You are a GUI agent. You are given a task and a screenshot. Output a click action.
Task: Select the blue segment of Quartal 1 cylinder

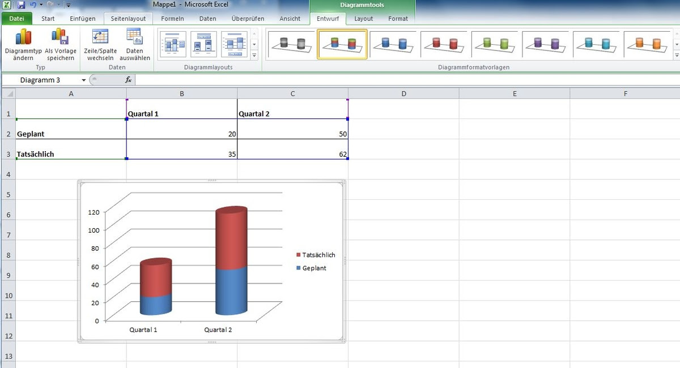coord(155,305)
